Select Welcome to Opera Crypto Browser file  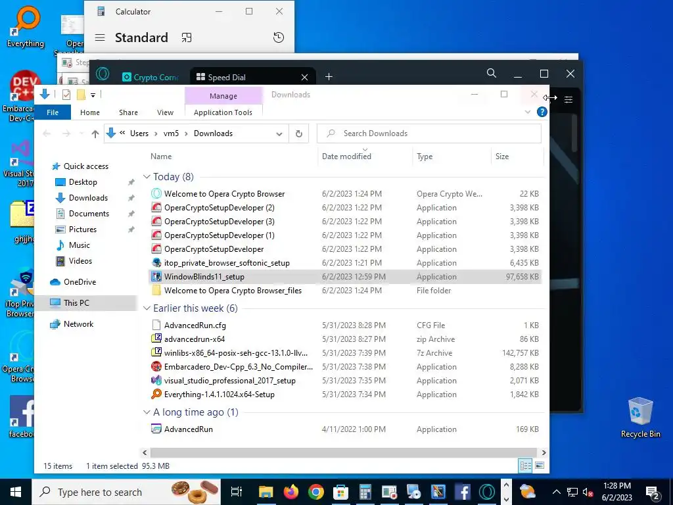[225, 194]
